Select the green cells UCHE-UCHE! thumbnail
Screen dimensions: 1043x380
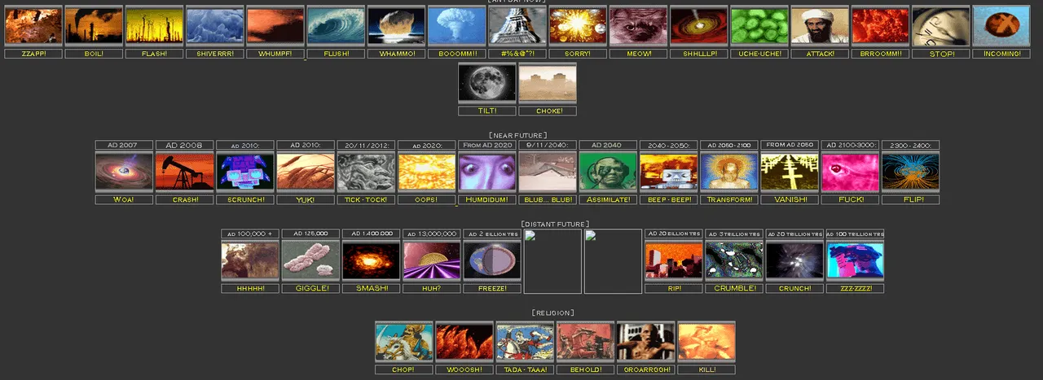[x=759, y=26]
